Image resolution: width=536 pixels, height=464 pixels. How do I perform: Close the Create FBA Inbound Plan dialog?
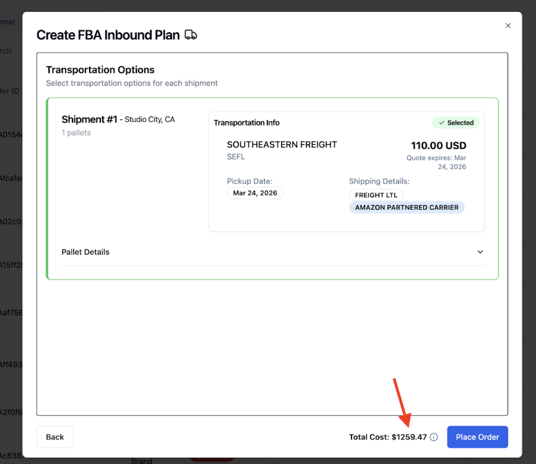508,25
